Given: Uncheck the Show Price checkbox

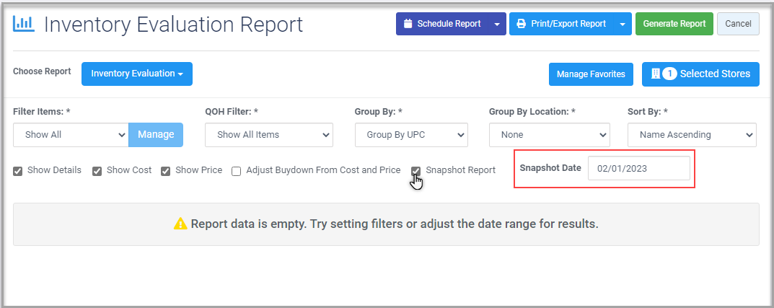Looking at the screenshot, I should [166, 171].
